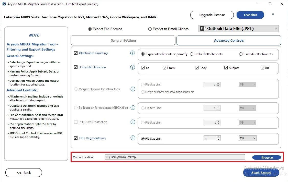Choose Embed attachments option
This screenshot has width=288, height=182.
coord(192,54)
